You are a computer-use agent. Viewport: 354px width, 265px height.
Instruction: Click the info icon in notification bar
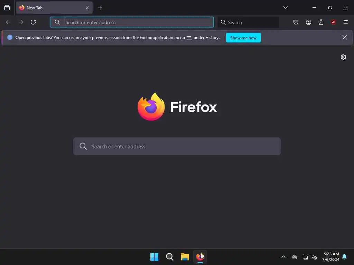pos(10,37)
